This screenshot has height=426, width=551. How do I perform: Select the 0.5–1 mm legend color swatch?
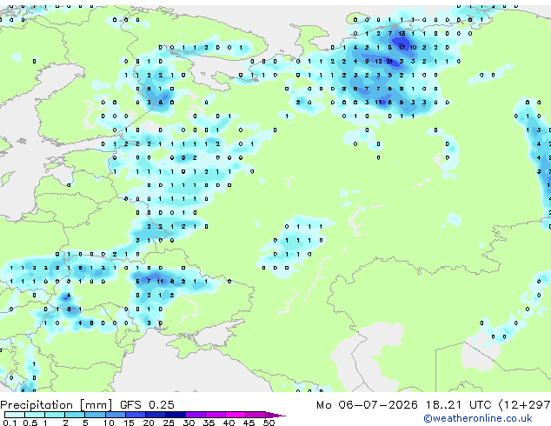35,415
